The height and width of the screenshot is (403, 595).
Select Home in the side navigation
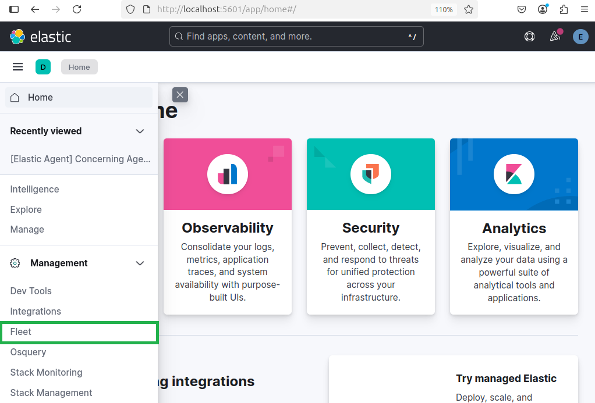(x=79, y=98)
